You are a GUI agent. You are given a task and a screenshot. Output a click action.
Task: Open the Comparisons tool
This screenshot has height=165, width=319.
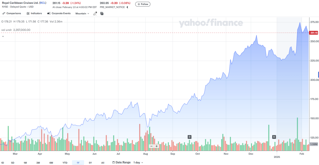(12, 13)
